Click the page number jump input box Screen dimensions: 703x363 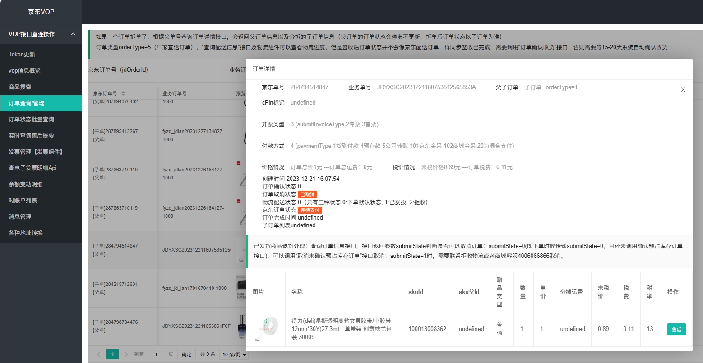pos(156,354)
